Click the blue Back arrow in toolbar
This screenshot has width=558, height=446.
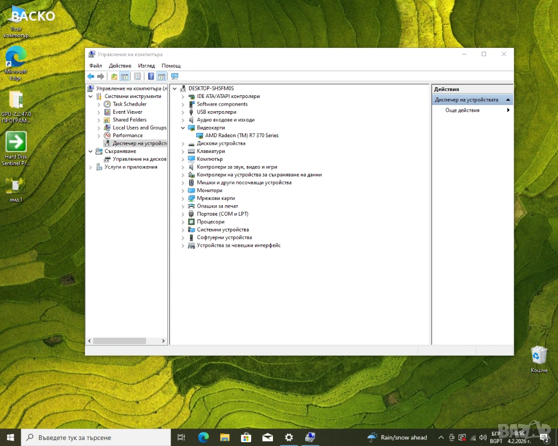90,76
